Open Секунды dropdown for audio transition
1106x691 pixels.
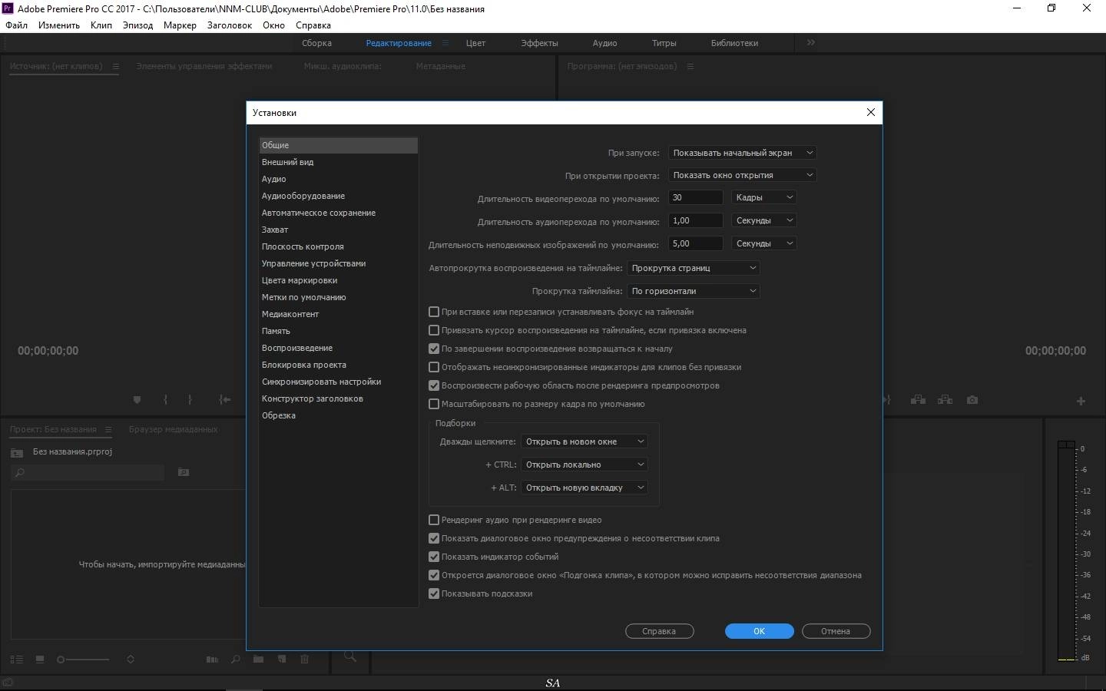pyautogui.click(x=763, y=220)
